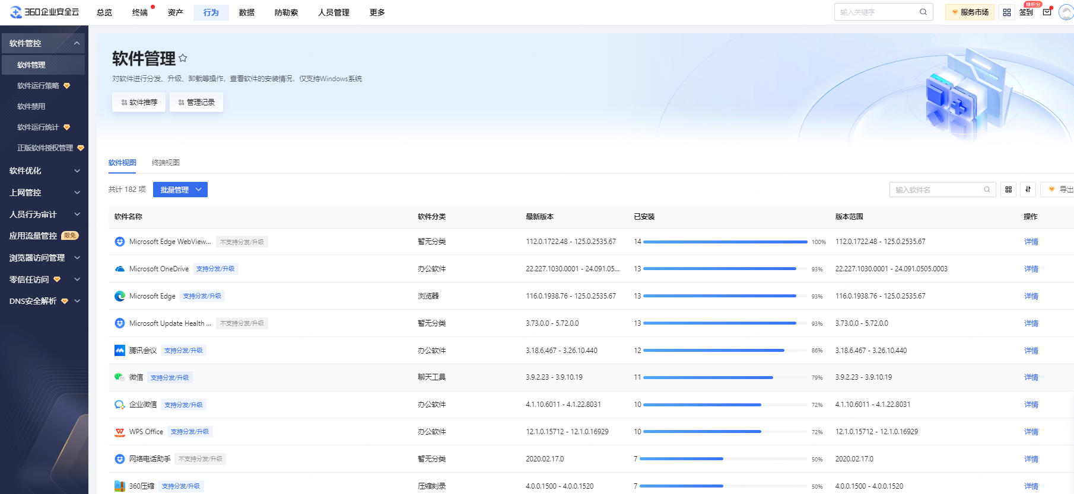Switch to the 终端视图 tab
1074x494 pixels.
tap(166, 163)
